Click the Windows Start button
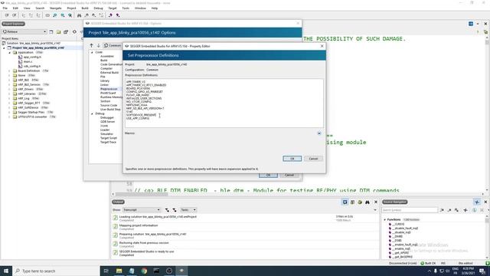This screenshot has width=490, height=276. coord(6,271)
